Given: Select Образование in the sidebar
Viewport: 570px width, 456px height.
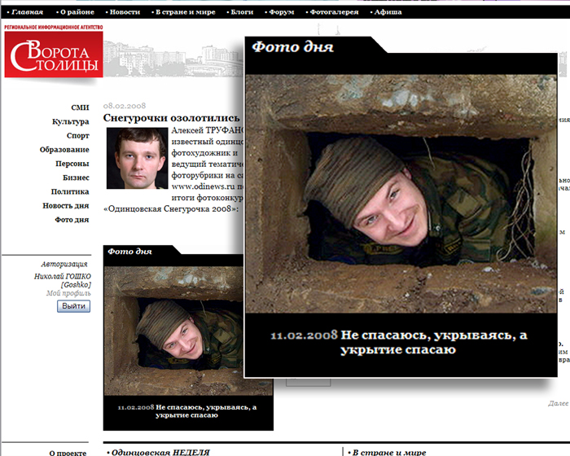Looking at the screenshot, I should pyautogui.click(x=64, y=150).
